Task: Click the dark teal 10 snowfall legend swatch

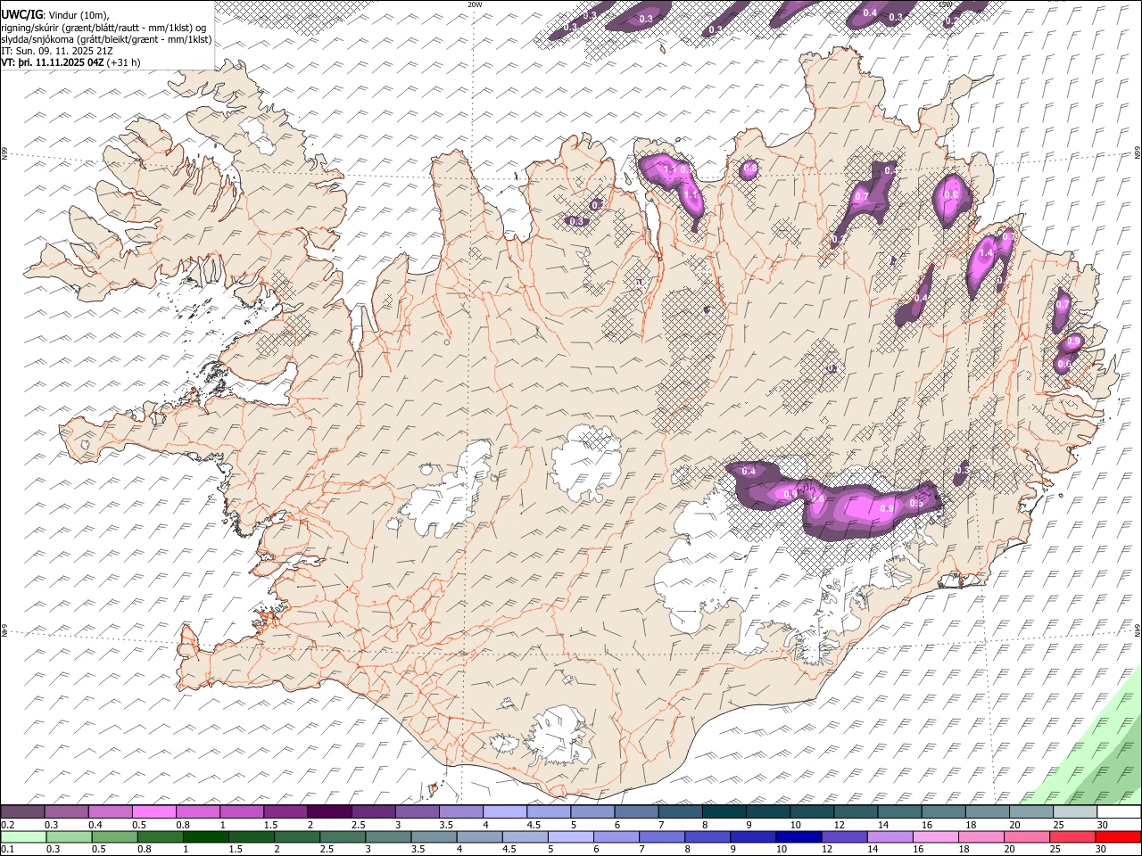Action: [x=812, y=812]
